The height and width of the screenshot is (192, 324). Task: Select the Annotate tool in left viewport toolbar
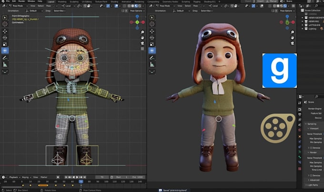(5, 58)
